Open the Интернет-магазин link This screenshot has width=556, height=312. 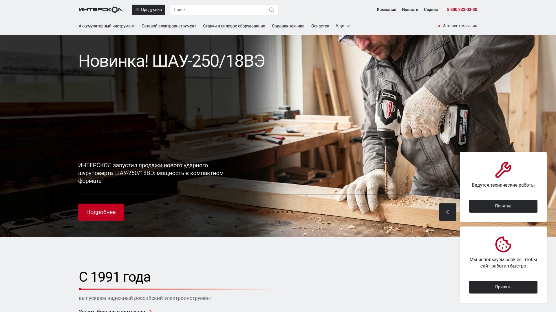click(457, 26)
